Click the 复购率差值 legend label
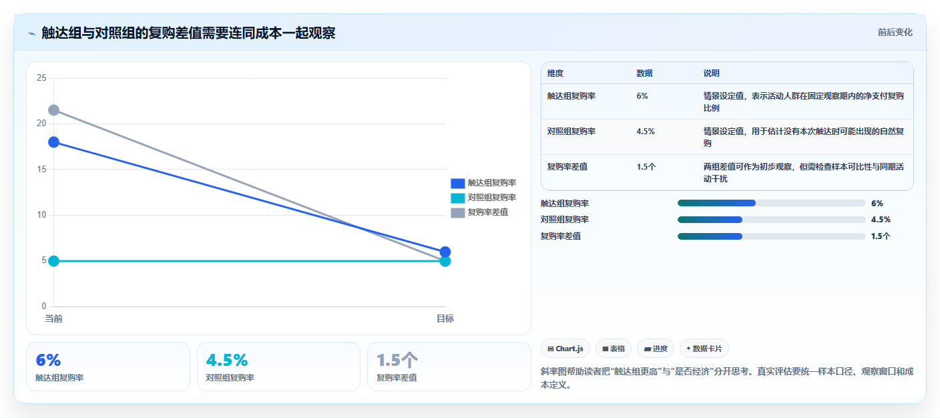The height and width of the screenshot is (418, 940). pos(488,212)
